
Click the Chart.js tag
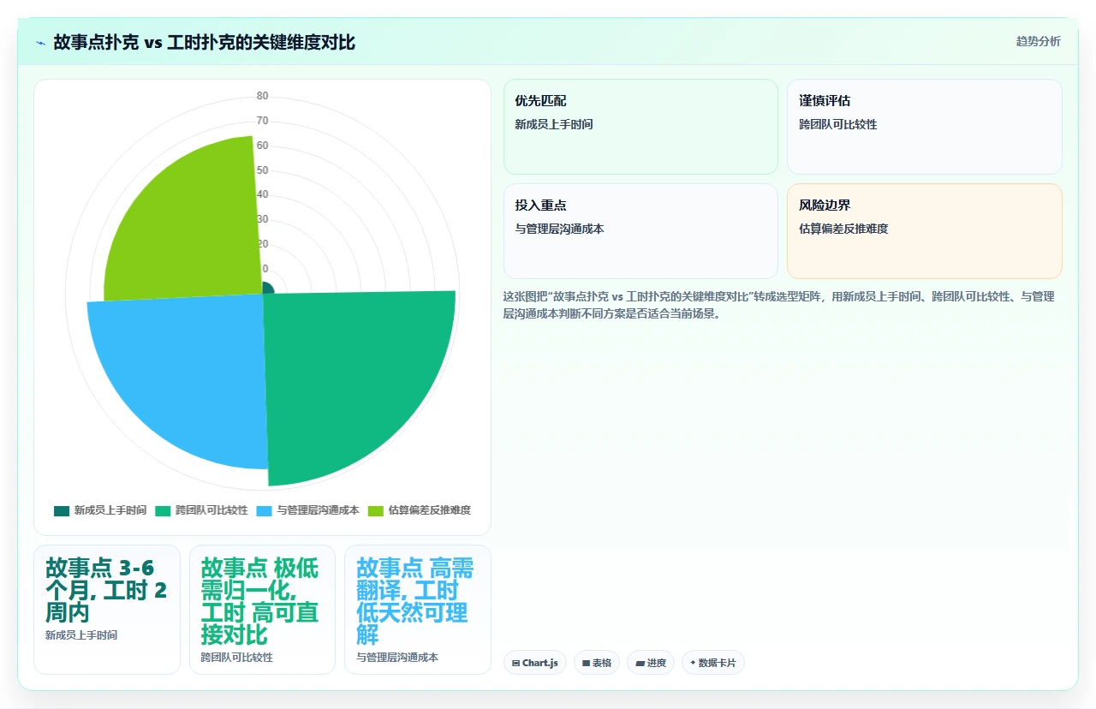[535, 663]
